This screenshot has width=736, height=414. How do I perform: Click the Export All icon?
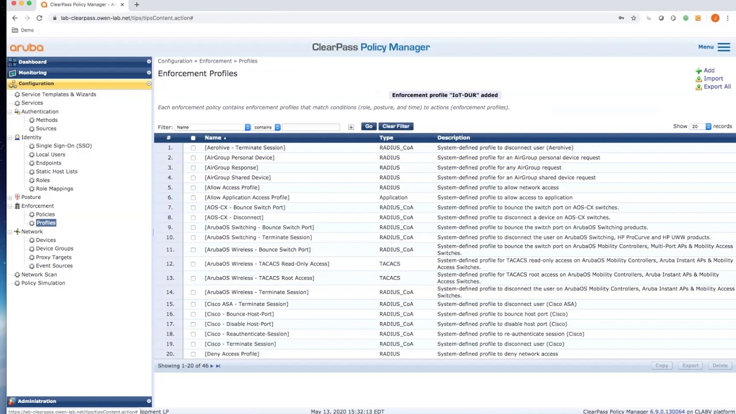[x=699, y=87]
